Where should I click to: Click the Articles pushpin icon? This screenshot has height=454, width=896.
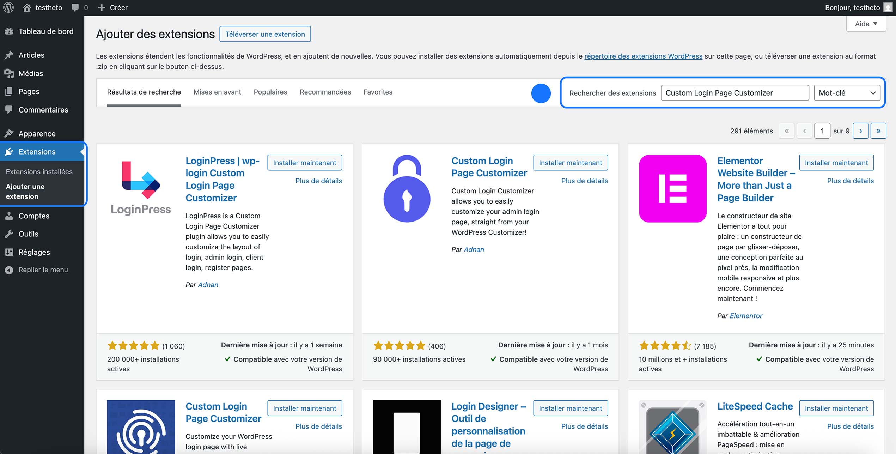pos(10,55)
